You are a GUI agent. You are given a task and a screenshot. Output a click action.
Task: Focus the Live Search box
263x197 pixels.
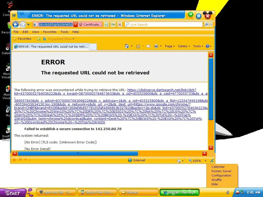pos(164,25)
